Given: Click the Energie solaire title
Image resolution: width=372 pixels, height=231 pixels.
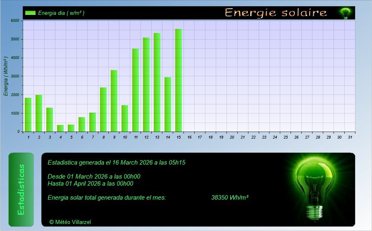Looking at the screenshot, I should point(276,13).
